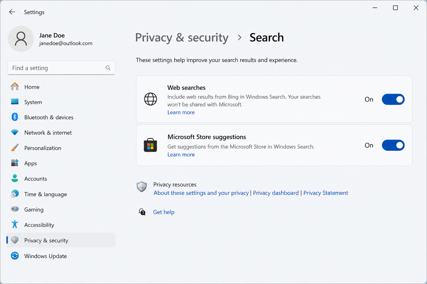Click the Get help link

click(164, 212)
